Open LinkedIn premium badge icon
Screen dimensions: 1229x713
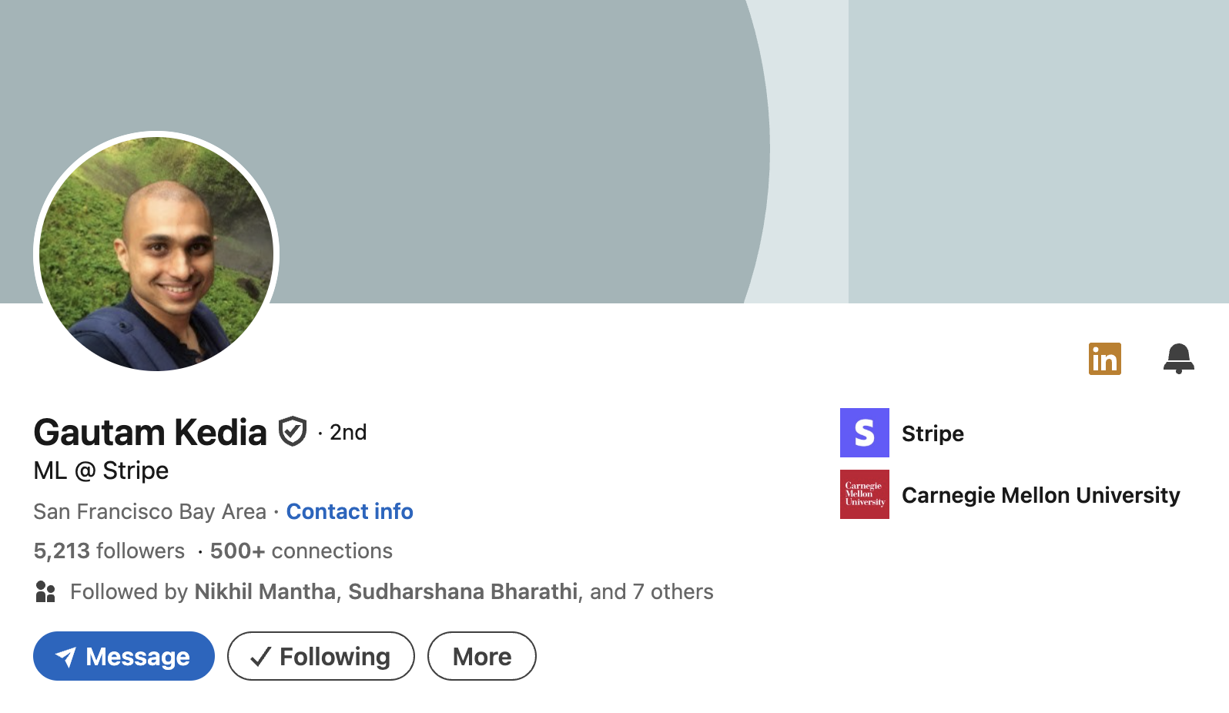pos(1104,358)
